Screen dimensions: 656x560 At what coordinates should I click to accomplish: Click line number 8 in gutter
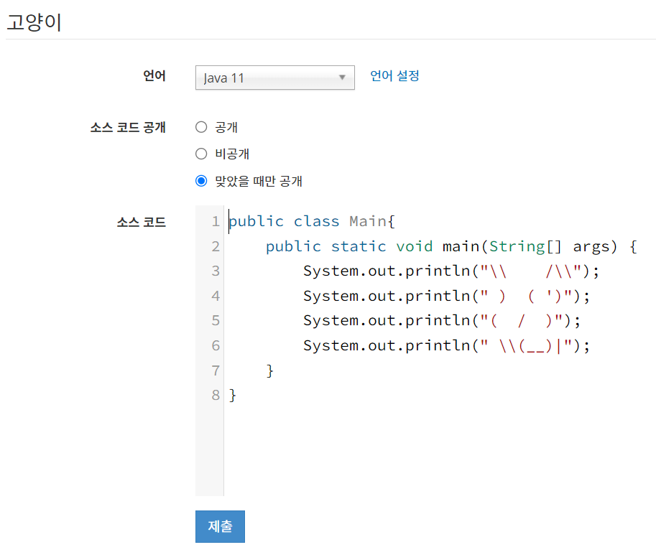point(216,395)
